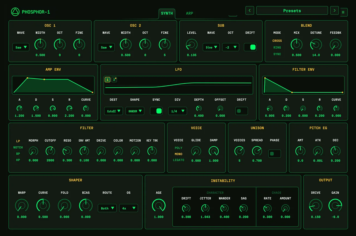Click the OSC 1 WIDTH knob
Viewport: 356px width, 236px height.
(40, 45)
